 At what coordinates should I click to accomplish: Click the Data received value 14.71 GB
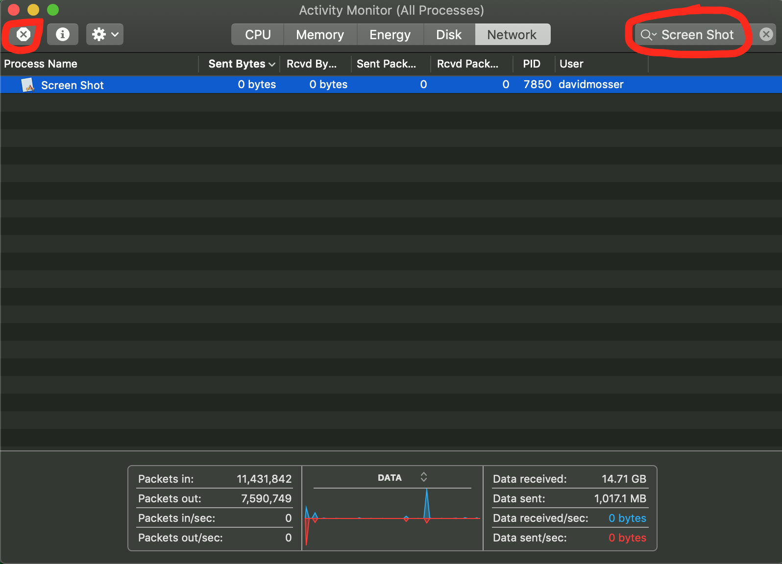click(x=624, y=479)
